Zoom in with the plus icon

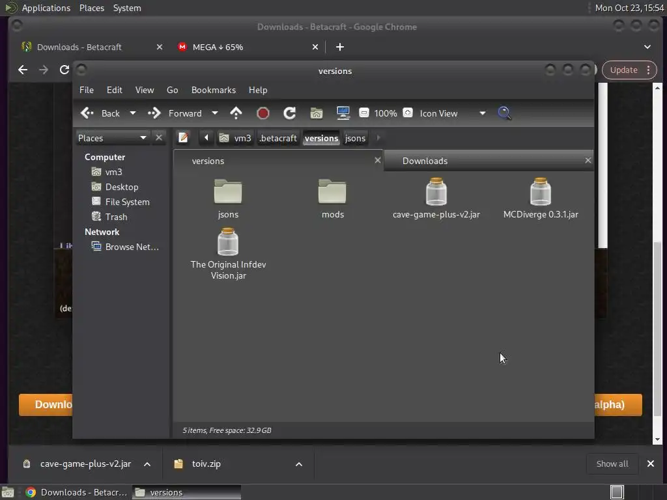pos(408,113)
